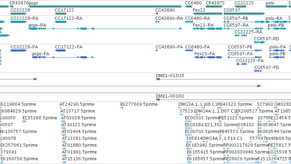Image resolution: width=291 pixels, height=164 pixels.
Task: Click the AT15136.5prime EST
Action: click(x=64, y=163)
